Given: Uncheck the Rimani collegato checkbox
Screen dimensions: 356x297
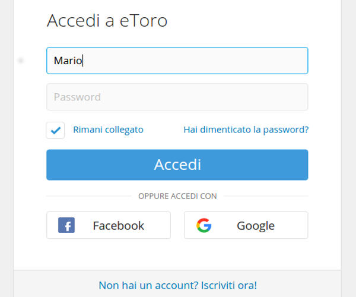Looking at the screenshot, I should (55, 131).
